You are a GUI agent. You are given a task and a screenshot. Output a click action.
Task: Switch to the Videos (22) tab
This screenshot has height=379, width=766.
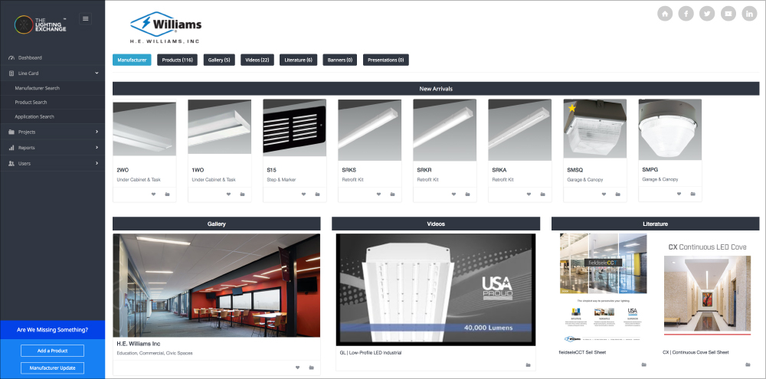257,60
